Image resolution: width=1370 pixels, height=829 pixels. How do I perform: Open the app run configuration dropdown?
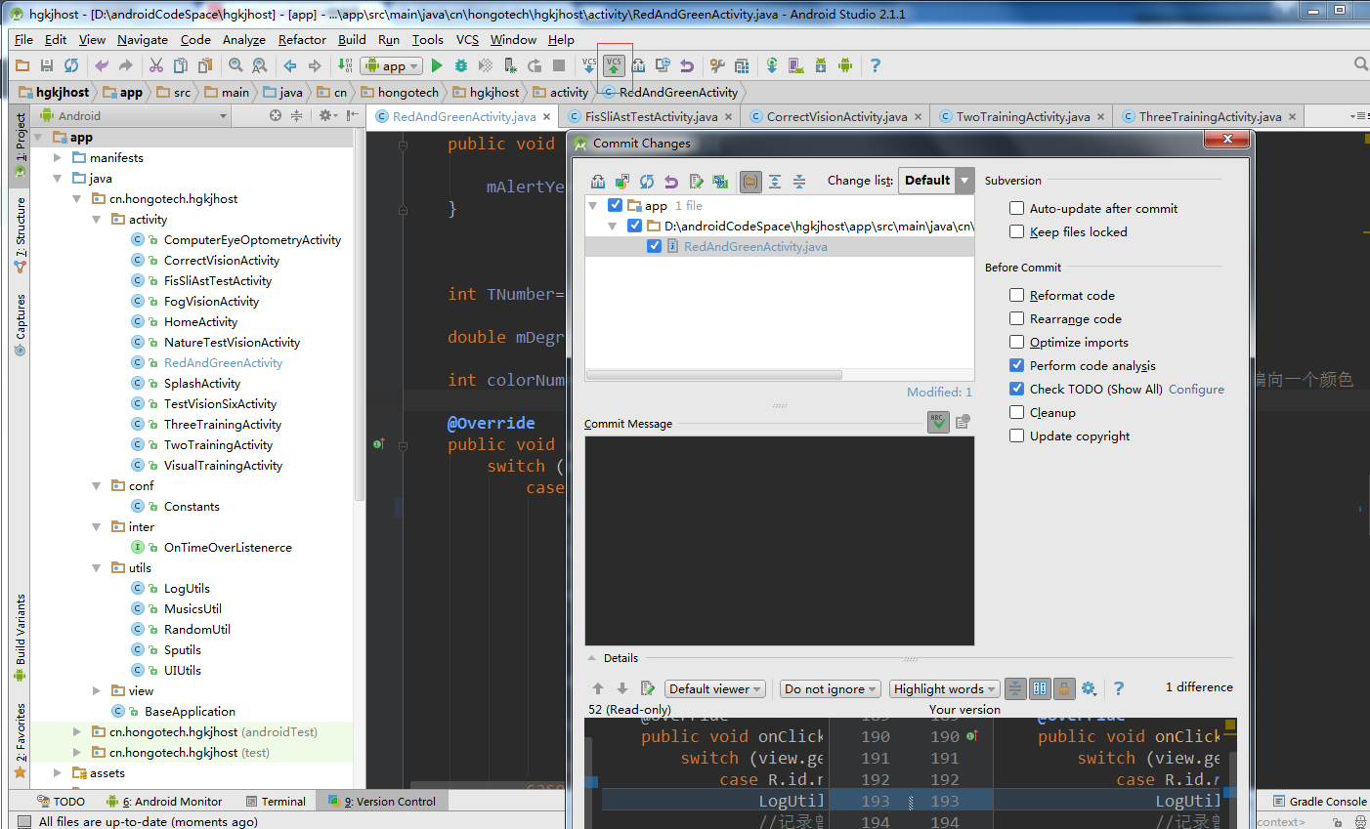pos(392,65)
